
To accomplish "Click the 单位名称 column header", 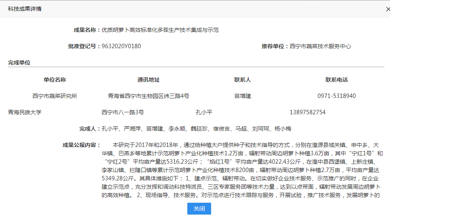I will [55, 80].
